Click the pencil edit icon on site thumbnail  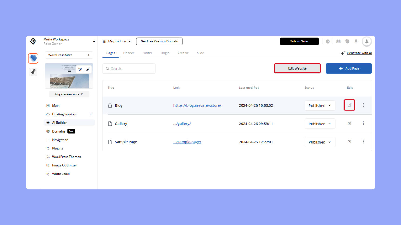point(88,70)
